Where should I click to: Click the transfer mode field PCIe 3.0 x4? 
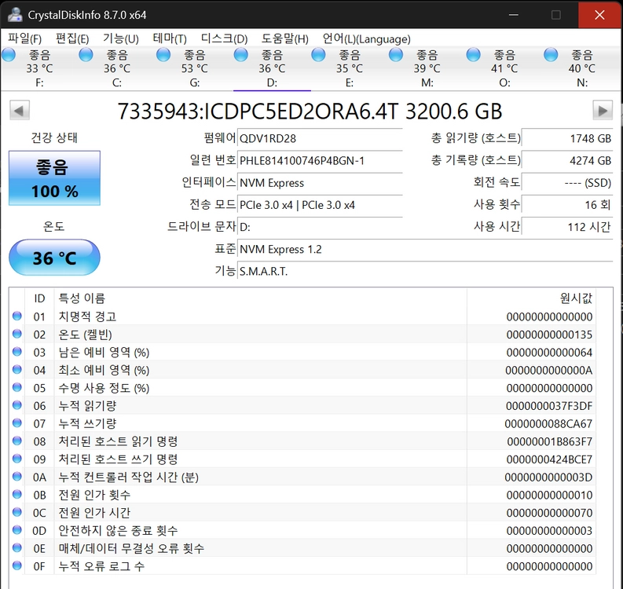coord(320,205)
